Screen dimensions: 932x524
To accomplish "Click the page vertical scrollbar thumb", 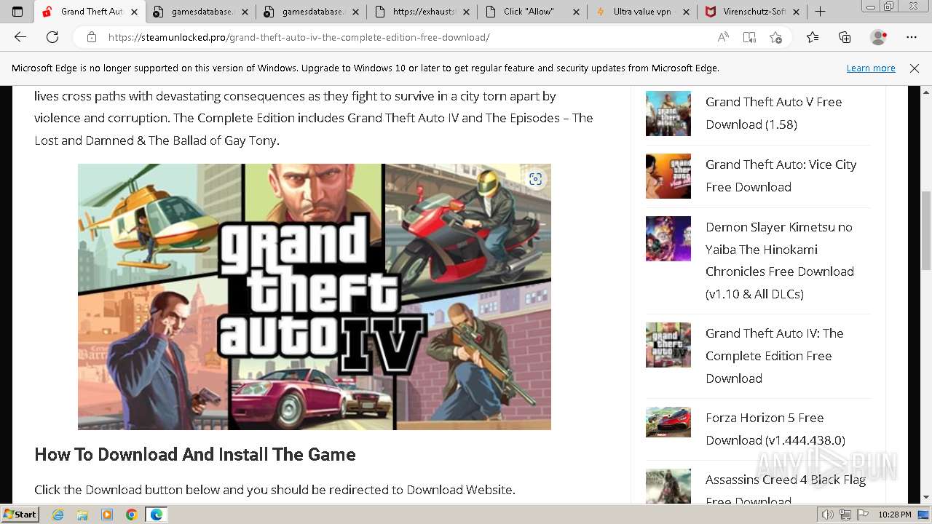I will click(x=926, y=230).
